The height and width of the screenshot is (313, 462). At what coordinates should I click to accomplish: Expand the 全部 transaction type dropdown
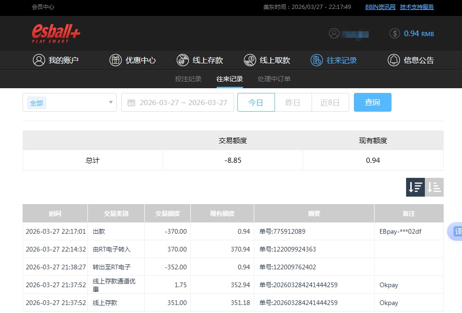click(69, 102)
